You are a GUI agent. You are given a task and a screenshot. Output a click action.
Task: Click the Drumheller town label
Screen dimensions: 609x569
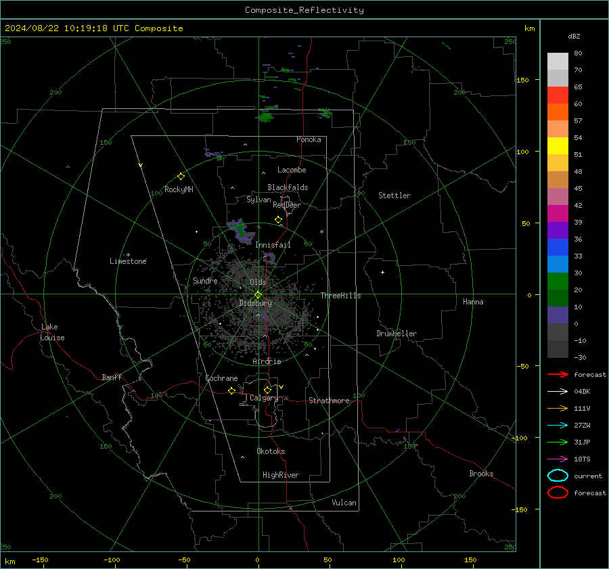(x=397, y=334)
